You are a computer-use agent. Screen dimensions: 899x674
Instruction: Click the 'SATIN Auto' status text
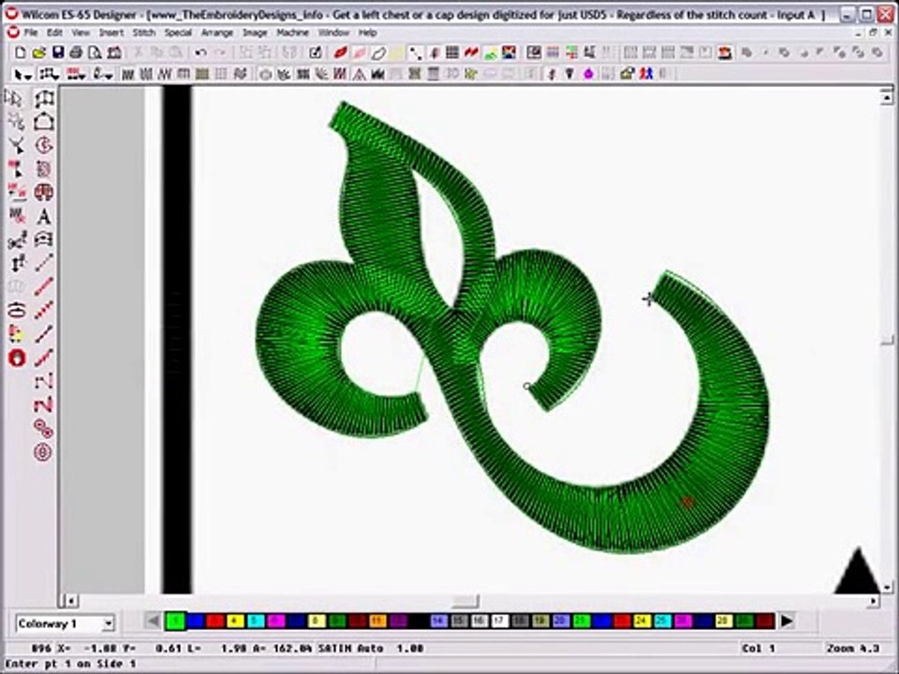(350, 648)
